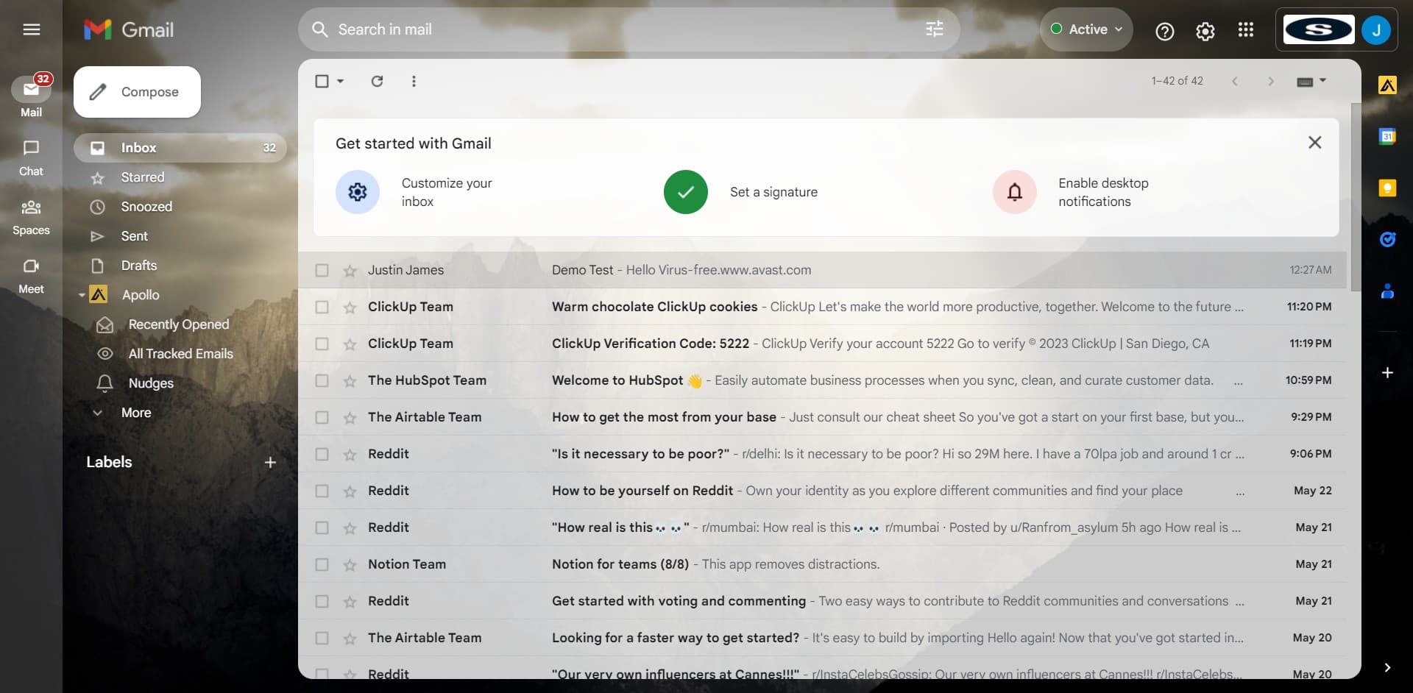This screenshot has height=693, width=1413.
Task: Open the Snoozed folder
Action: pos(147,207)
